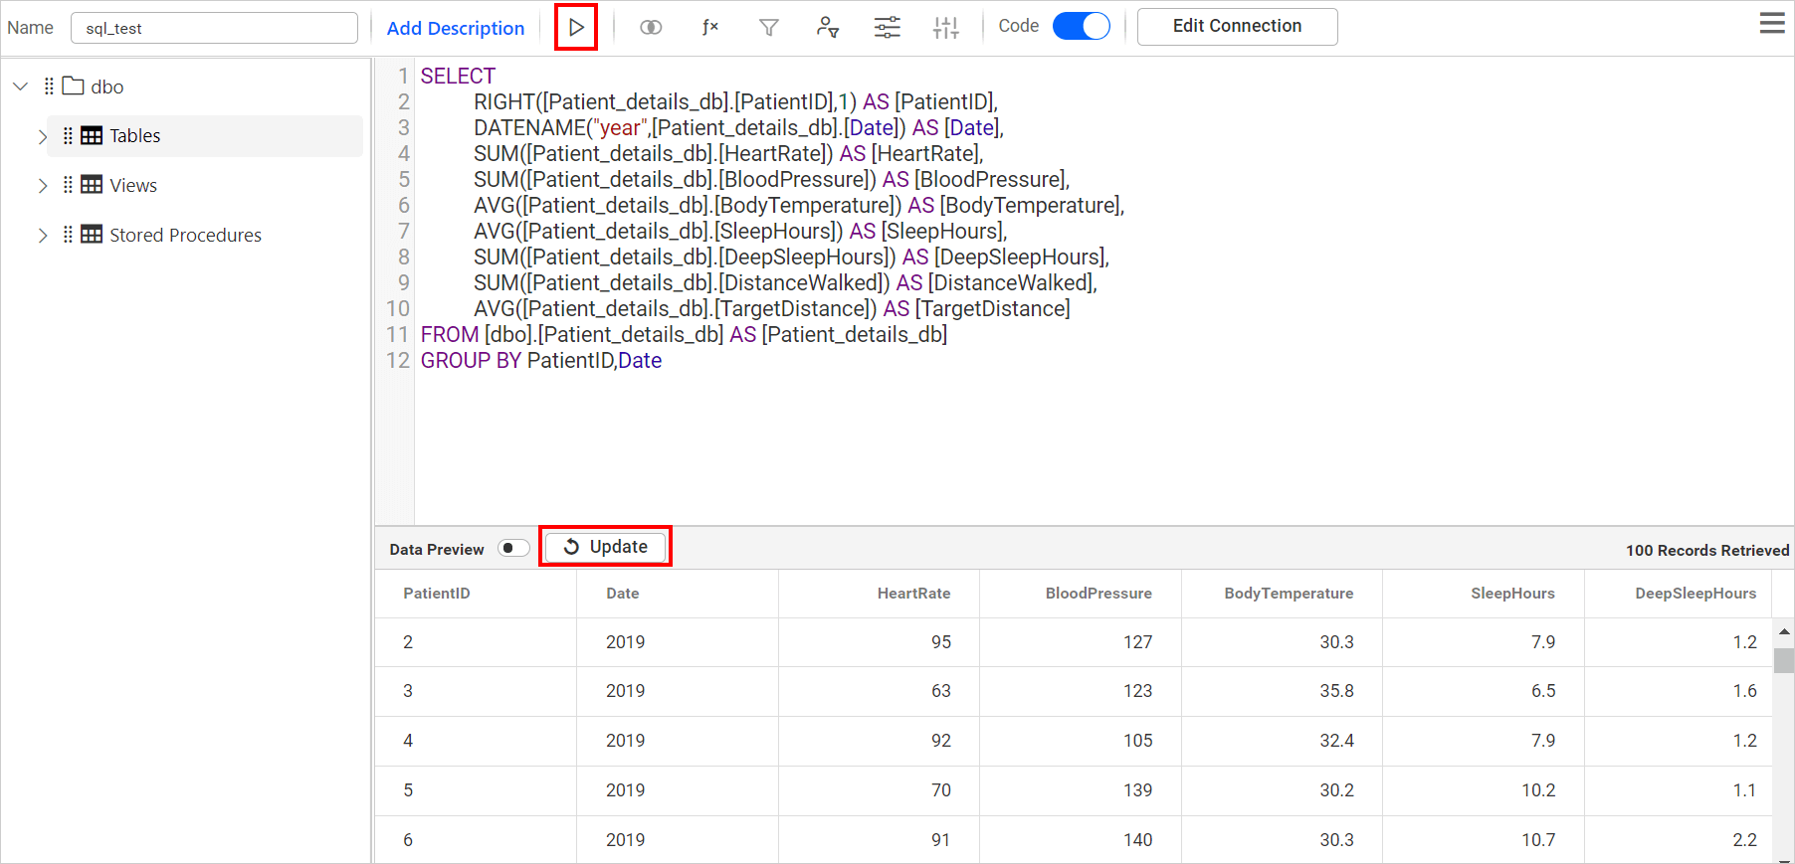Toggle the Data Preview switch
1795x864 pixels.
pos(513,548)
